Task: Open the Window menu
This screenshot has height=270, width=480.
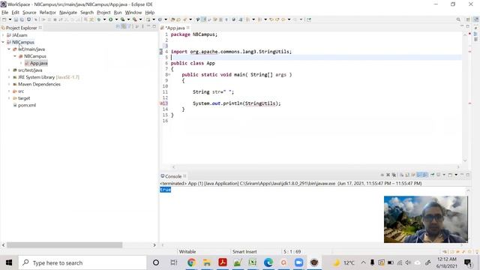Action: (133, 13)
